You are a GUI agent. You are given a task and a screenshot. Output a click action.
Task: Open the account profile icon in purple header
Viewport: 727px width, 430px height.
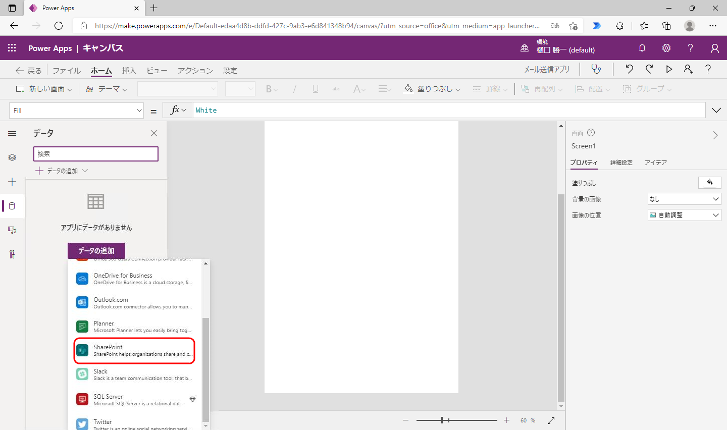point(715,48)
